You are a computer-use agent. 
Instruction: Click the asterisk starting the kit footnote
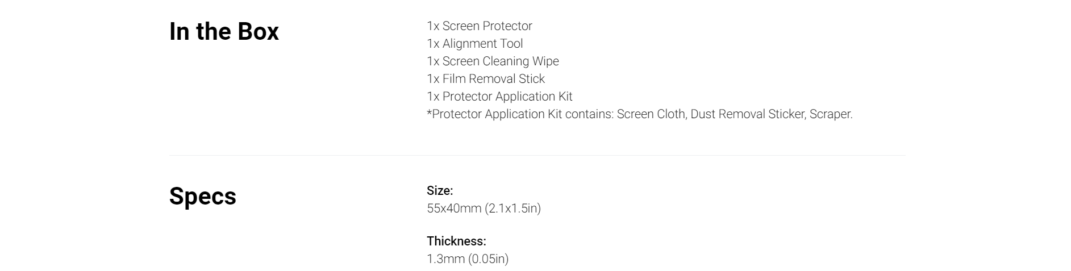[x=429, y=113]
